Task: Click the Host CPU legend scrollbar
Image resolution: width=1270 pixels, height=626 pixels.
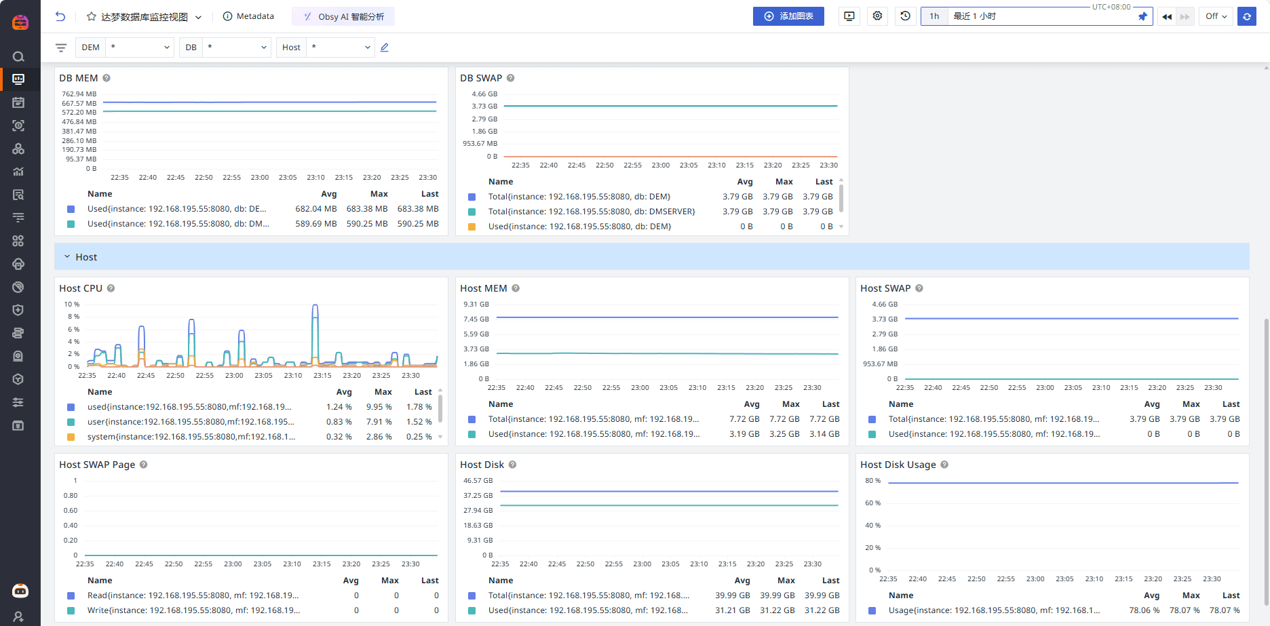Action: click(440, 409)
